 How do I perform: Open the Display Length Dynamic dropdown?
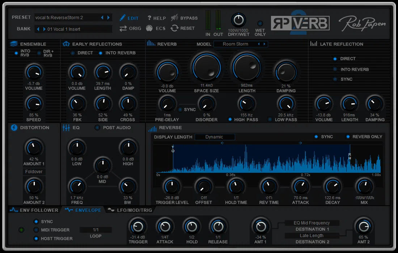215,137
